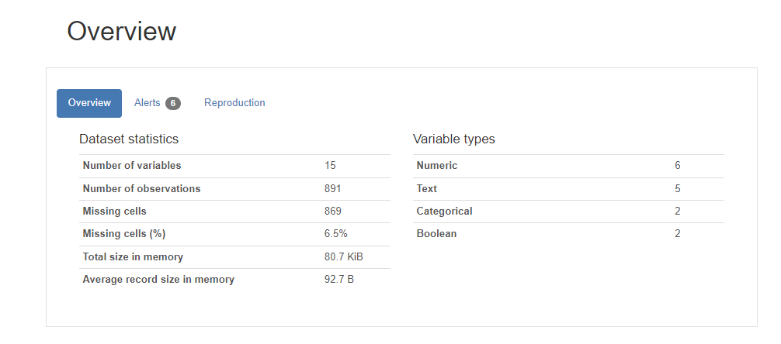Click the alerts count badge showing 6
This screenshot has width=781, height=344.
click(x=172, y=104)
